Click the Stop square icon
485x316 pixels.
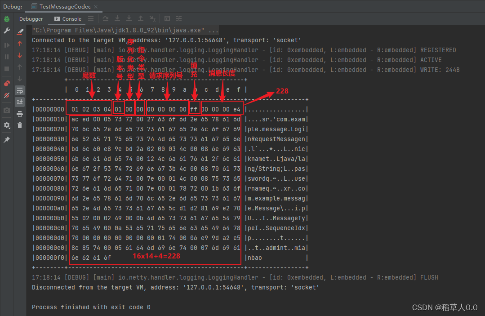6,69
